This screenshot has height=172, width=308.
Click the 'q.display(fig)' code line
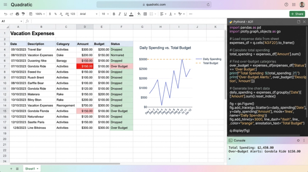click(x=239, y=131)
